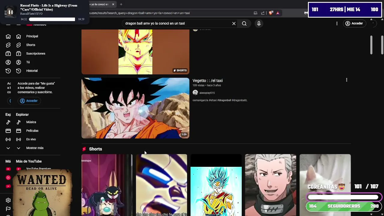Click the 109 vistas hace 3 años text
Viewport: 384px width, 216px height.
[207, 85]
